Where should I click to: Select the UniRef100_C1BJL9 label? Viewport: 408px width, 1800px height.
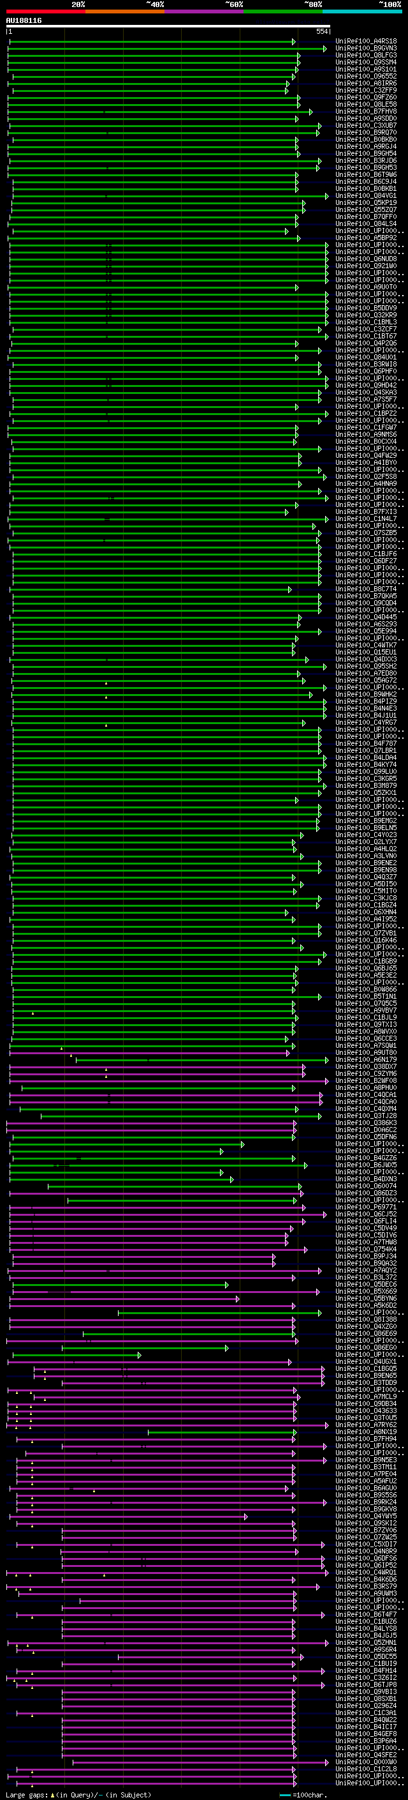pos(366,1017)
